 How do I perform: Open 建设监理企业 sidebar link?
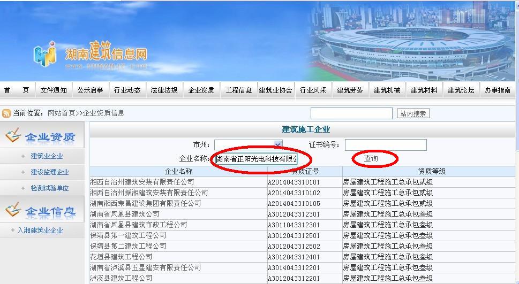(x=49, y=172)
